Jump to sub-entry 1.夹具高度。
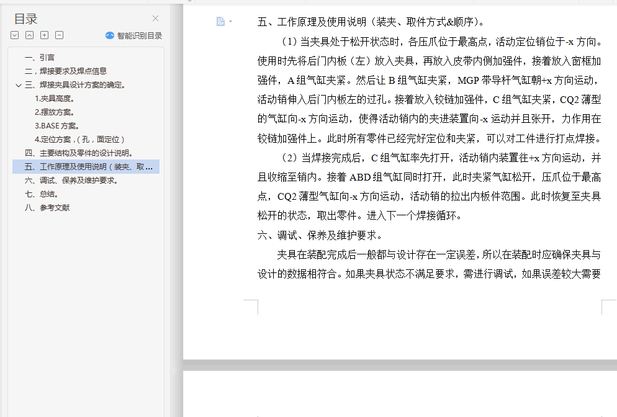Screen dimensions: 617x417 (54, 98)
